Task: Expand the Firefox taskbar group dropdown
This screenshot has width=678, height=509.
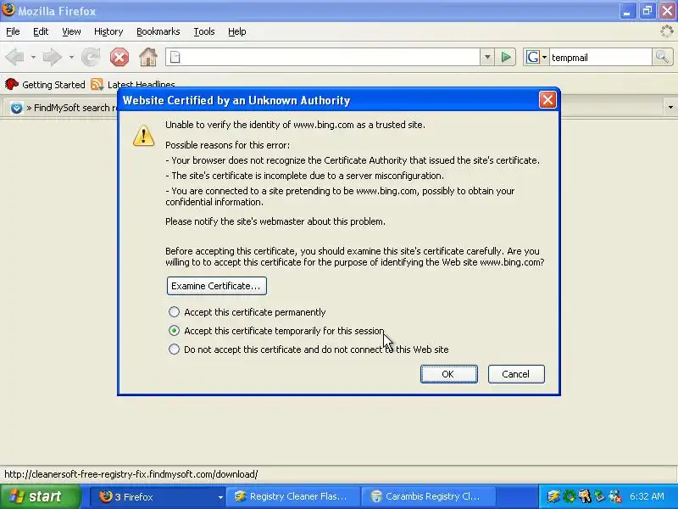Action: (220, 497)
